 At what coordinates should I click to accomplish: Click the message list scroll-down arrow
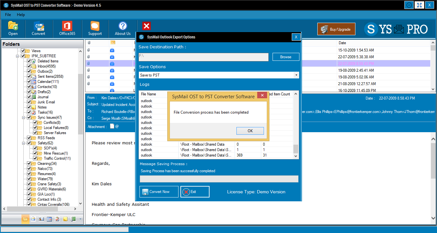coord(433,89)
